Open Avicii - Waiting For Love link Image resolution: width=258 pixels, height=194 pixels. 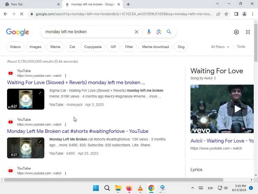[222, 141]
